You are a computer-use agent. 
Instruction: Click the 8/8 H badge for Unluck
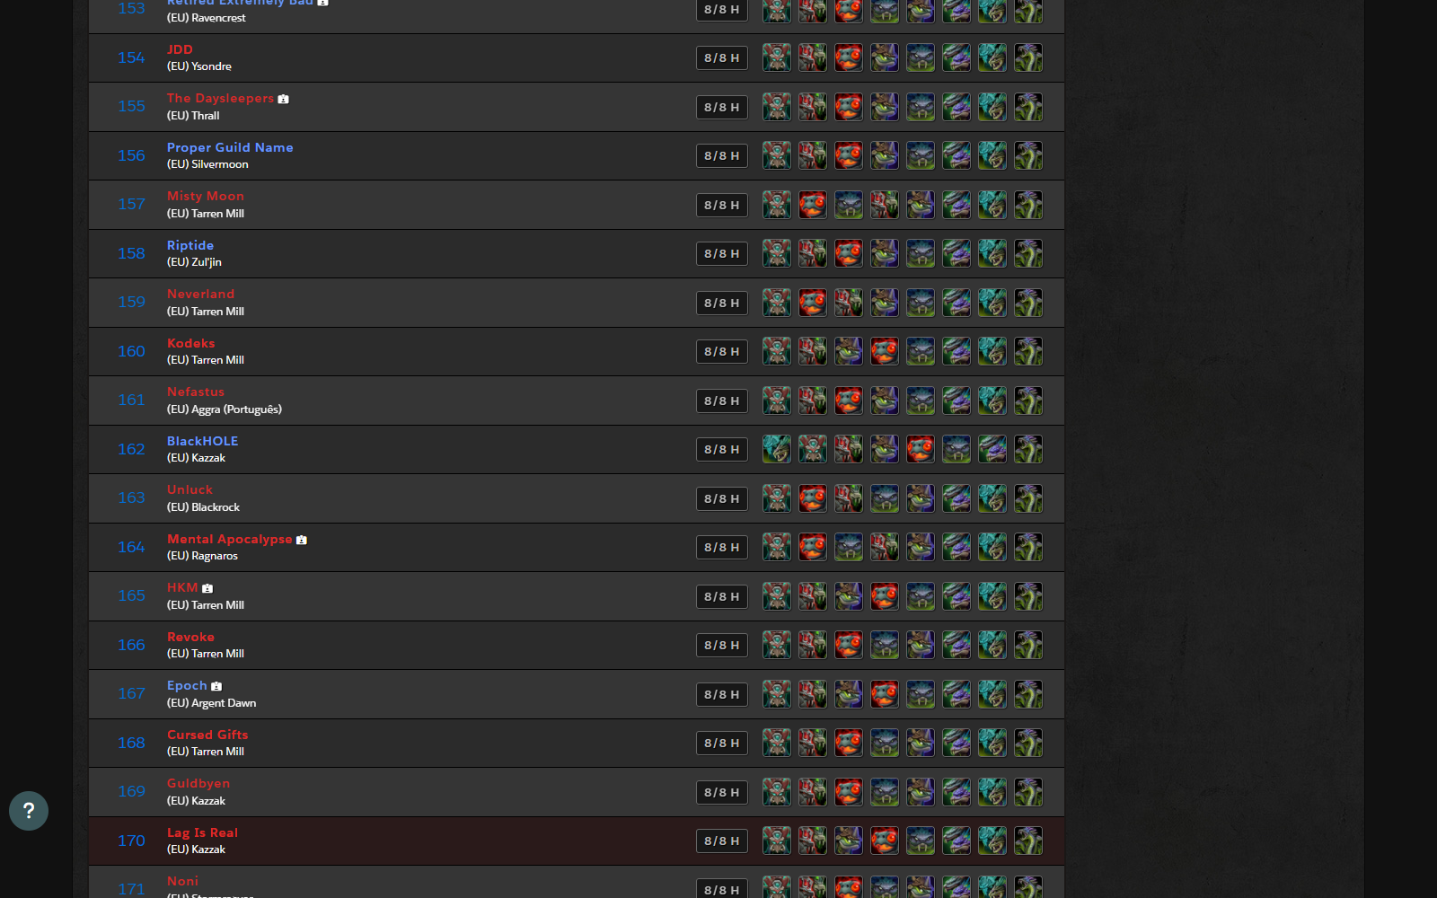coord(722,498)
